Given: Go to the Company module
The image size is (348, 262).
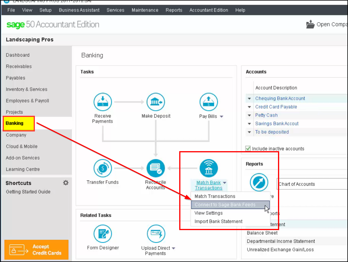Looking at the screenshot, I should pyautogui.click(x=16, y=135).
